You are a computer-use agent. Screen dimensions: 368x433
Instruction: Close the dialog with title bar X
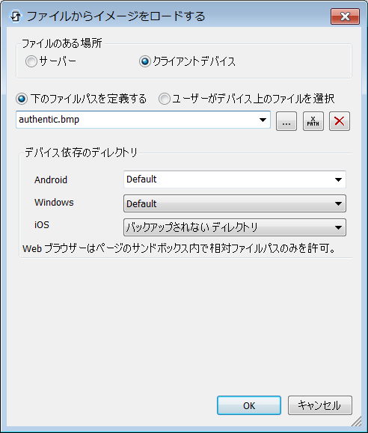click(x=345, y=16)
